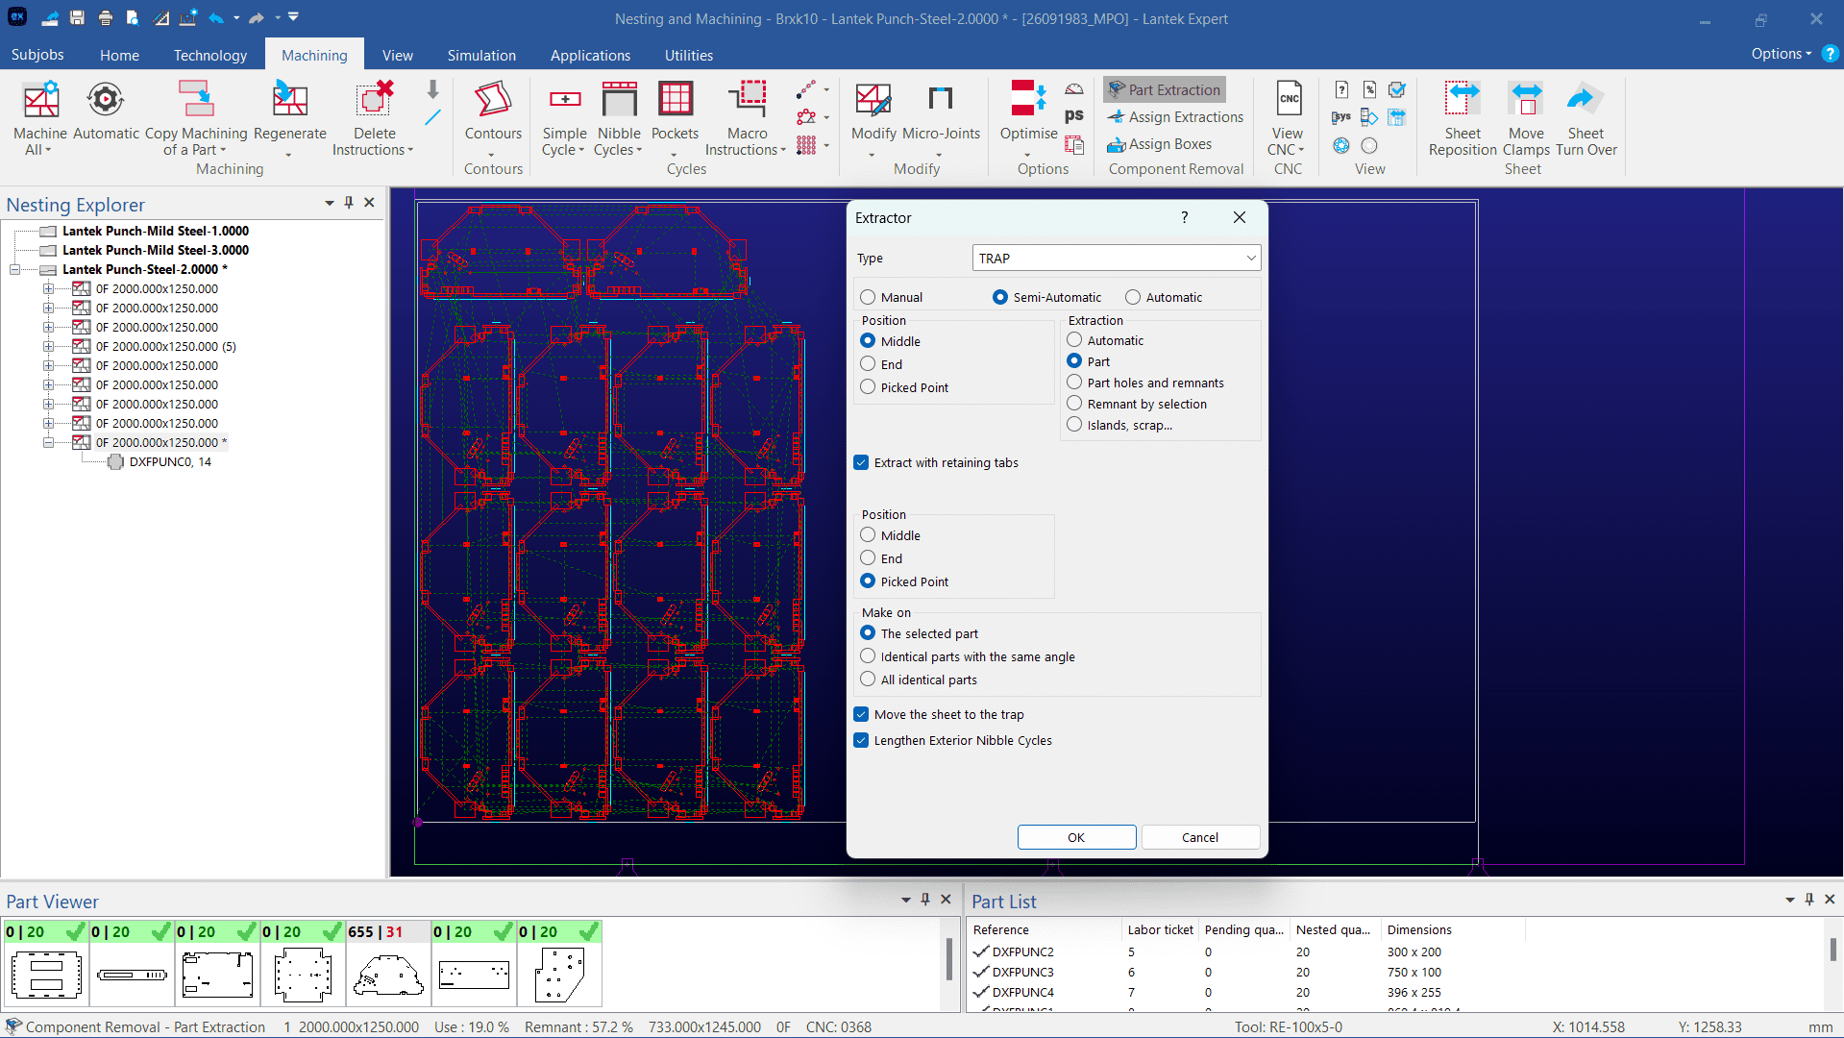Image resolution: width=1844 pixels, height=1038 pixels.
Task: Switch to the Simulation ribbon tab
Action: click(x=481, y=55)
